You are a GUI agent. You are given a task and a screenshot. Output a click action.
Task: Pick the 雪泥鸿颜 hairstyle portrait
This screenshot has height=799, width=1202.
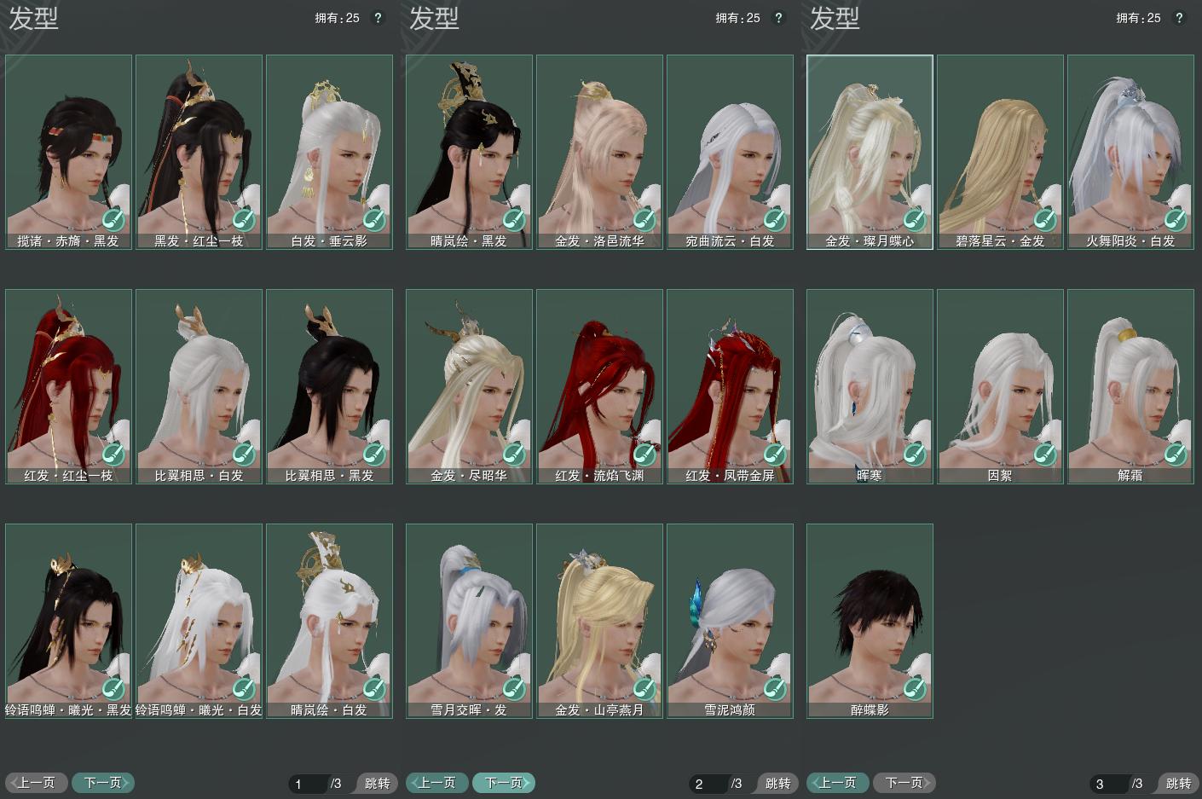pyautogui.click(x=730, y=621)
